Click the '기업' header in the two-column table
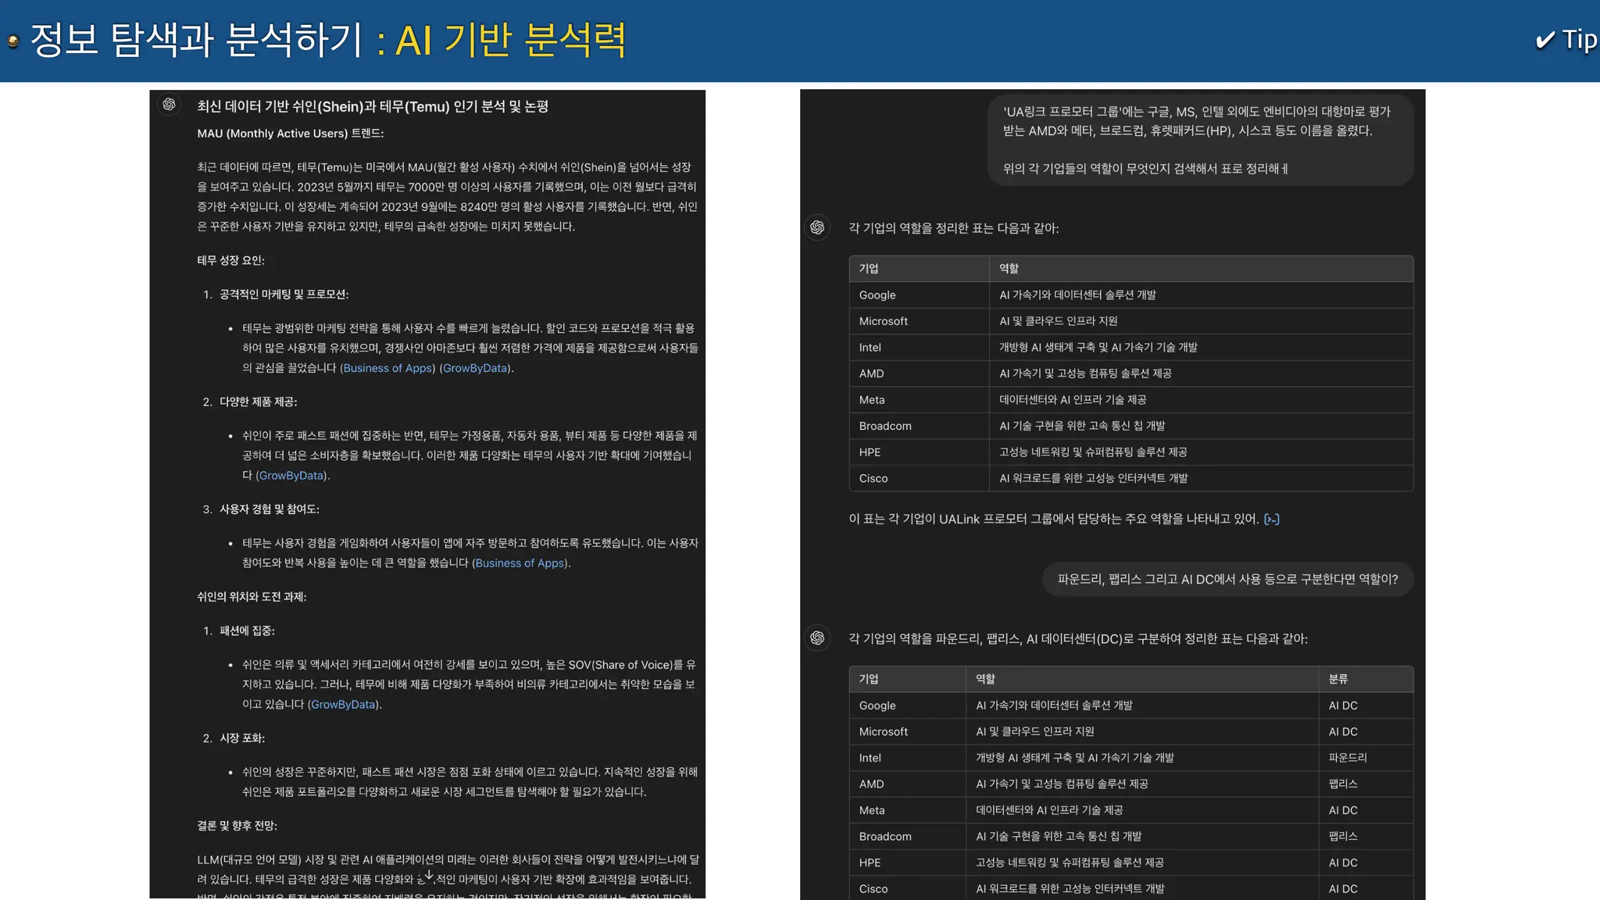Viewport: 1600px width, 900px height. pos(869,268)
